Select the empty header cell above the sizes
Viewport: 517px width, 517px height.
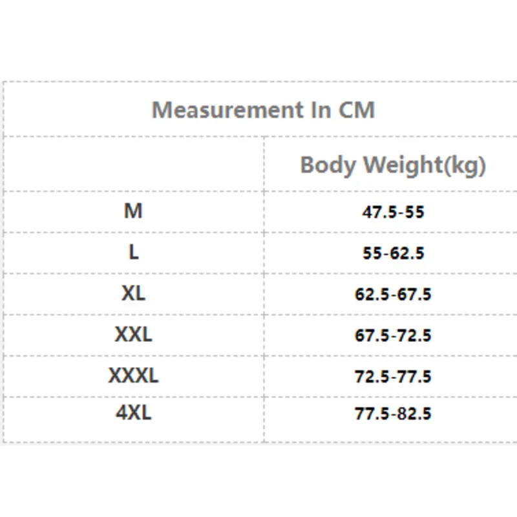[x=133, y=164]
